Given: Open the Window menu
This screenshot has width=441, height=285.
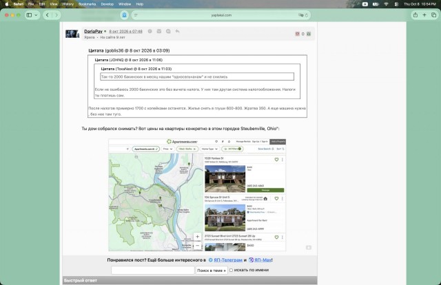Looking at the screenshot, I should [x=125, y=4].
